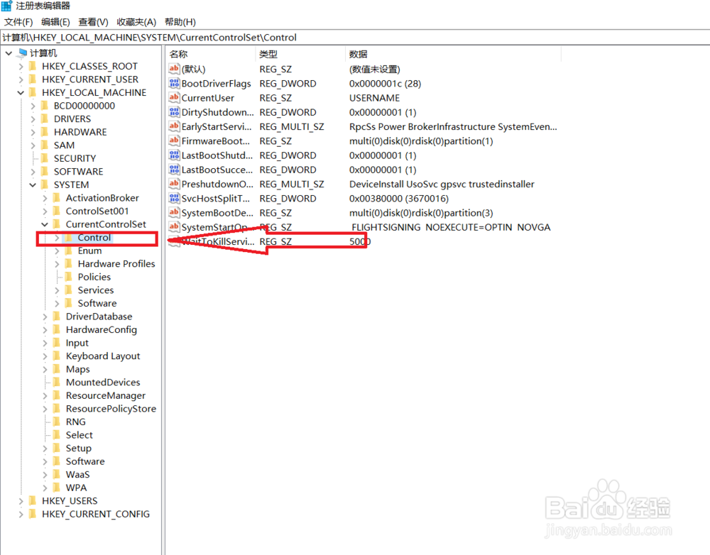Expand the HKEY_CLASSES_ROOT chevron

[21, 67]
